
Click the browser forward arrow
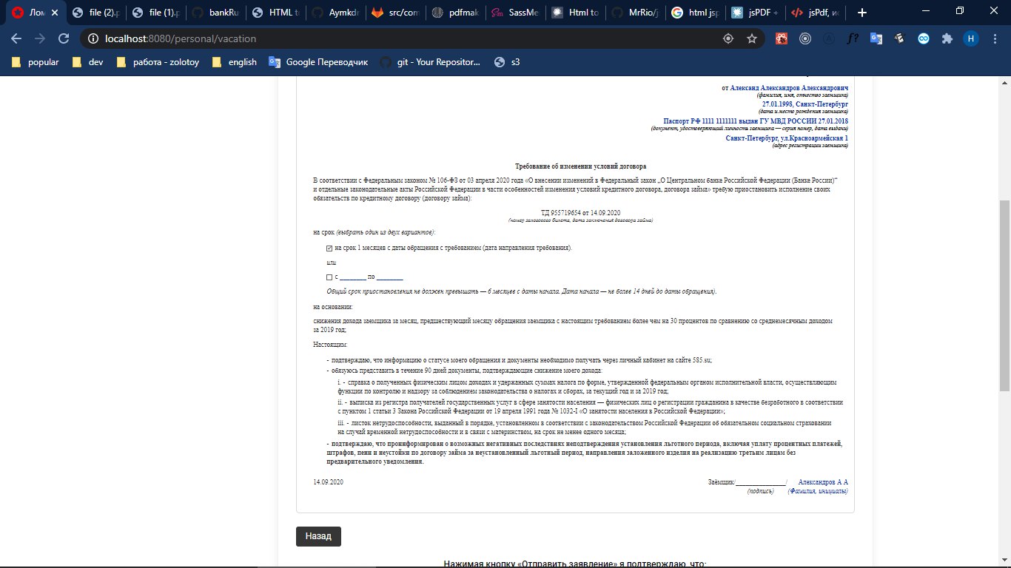pyautogui.click(x=40, y=38)
